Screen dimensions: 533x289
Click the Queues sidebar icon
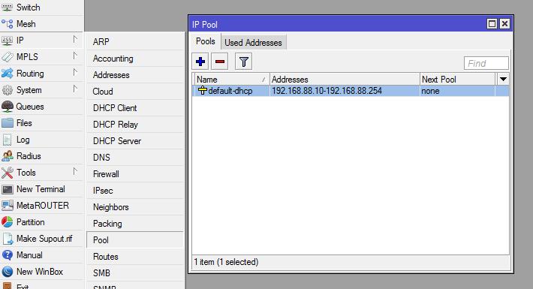[8, 107]
